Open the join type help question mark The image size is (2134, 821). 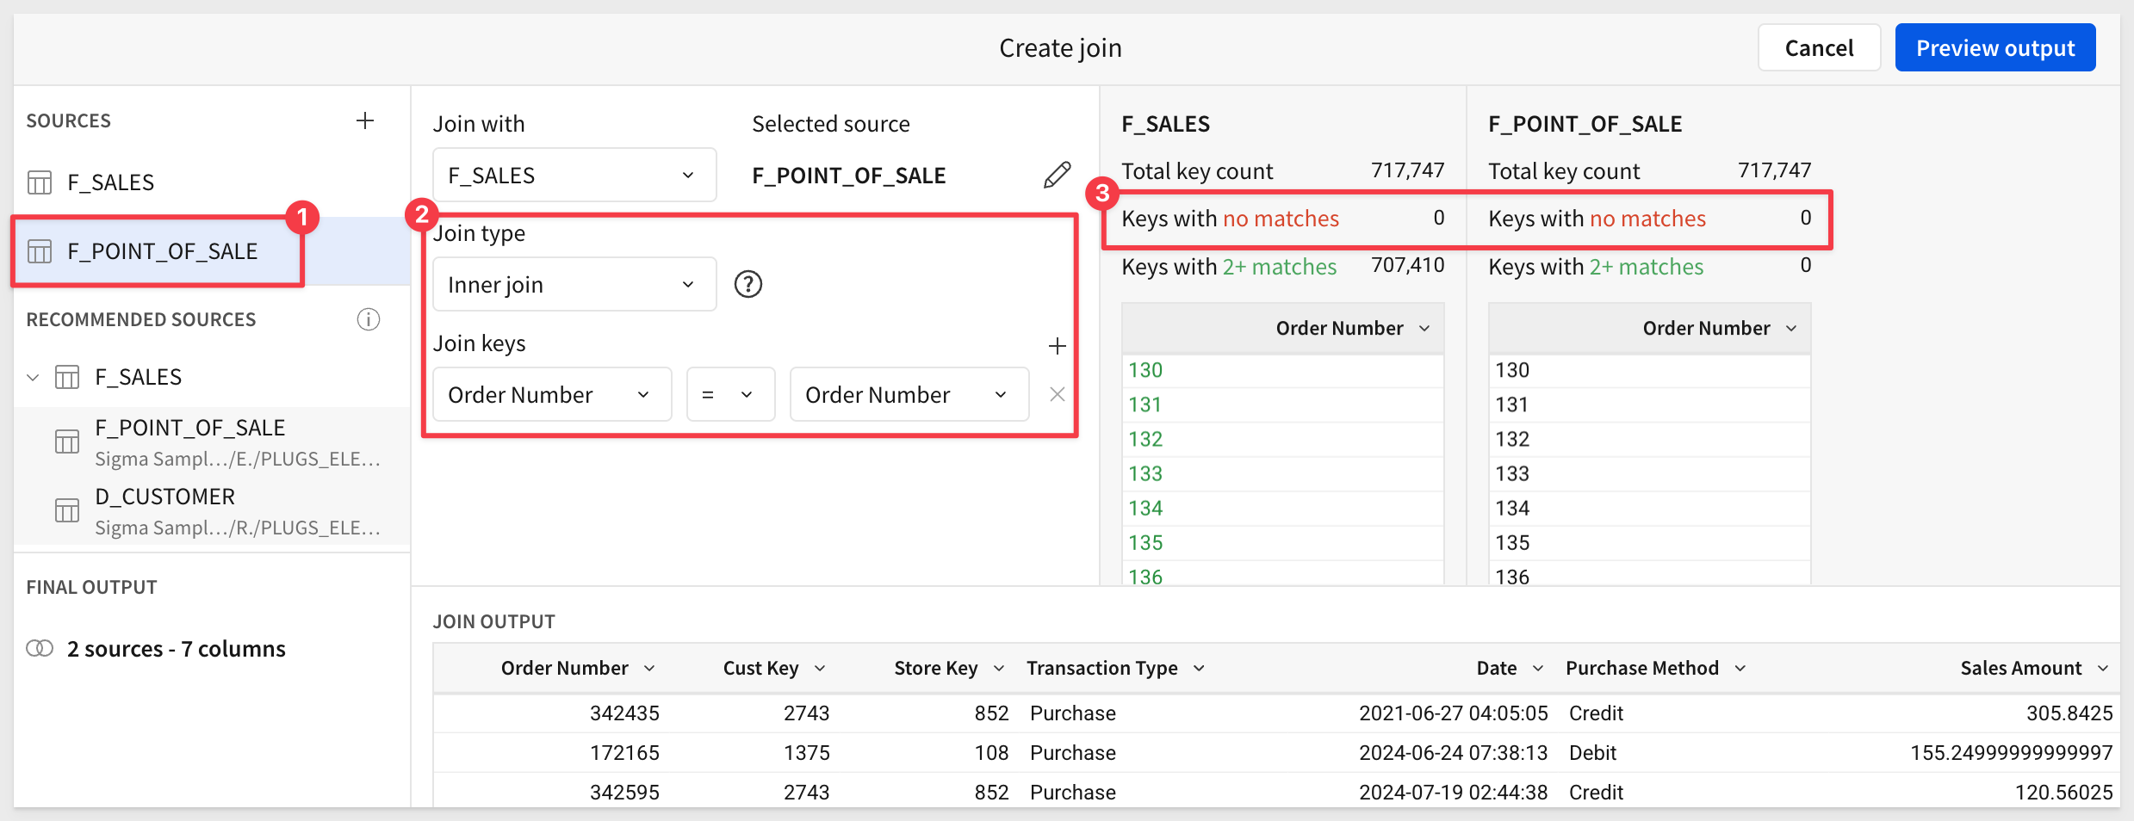(748, 284)
